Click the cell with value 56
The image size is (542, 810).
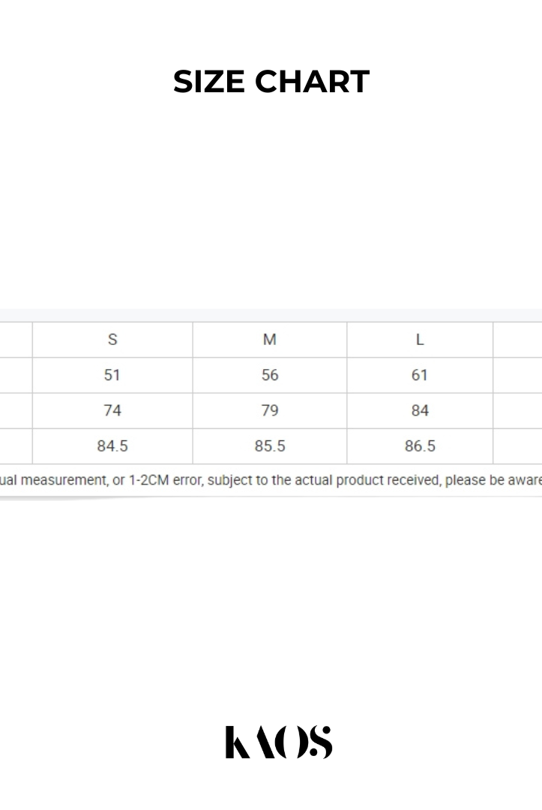pyautogui.click(x=270, y=375)
